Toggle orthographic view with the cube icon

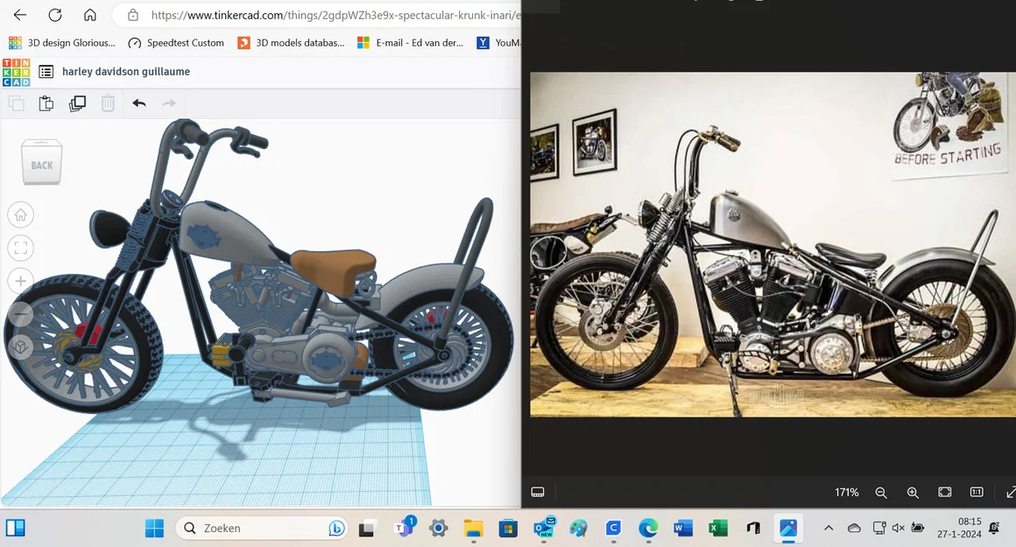coord(20,346)
